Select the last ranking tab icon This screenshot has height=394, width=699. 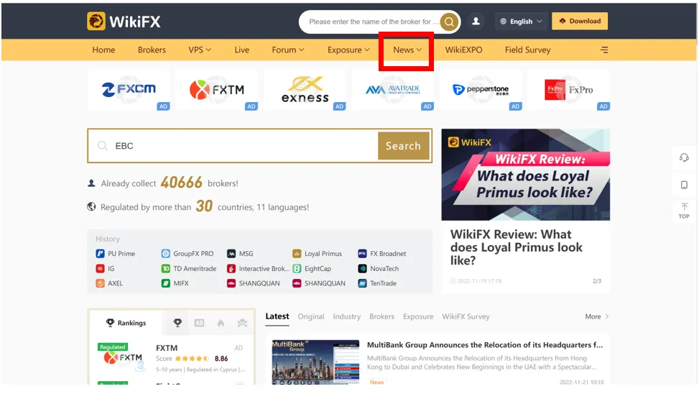click(x=242, y=323)
